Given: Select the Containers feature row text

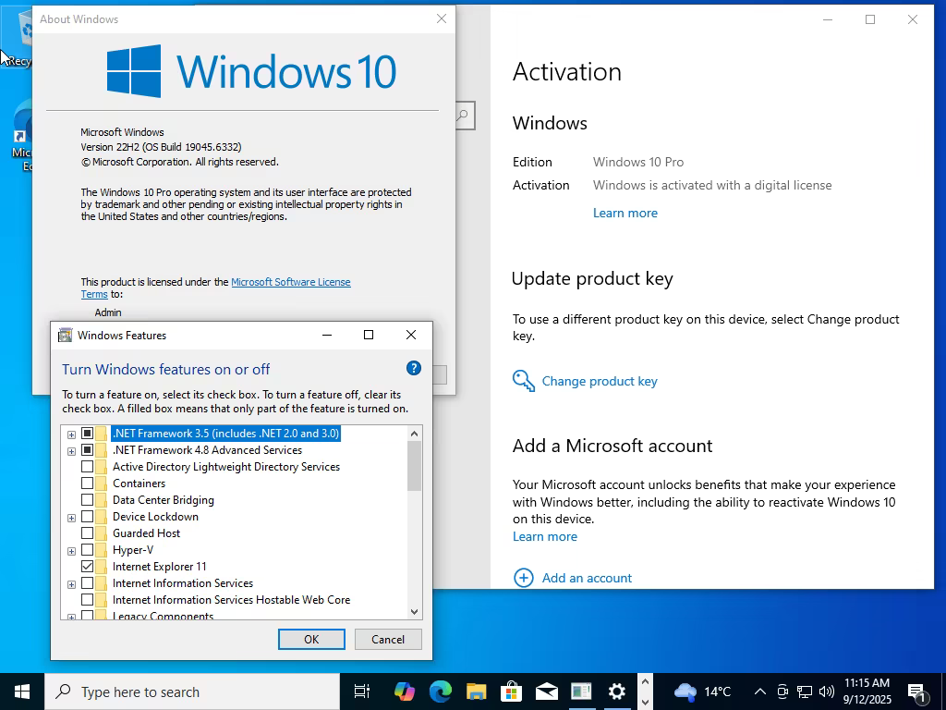Looking at the screenshot, I should click(139, 483).
